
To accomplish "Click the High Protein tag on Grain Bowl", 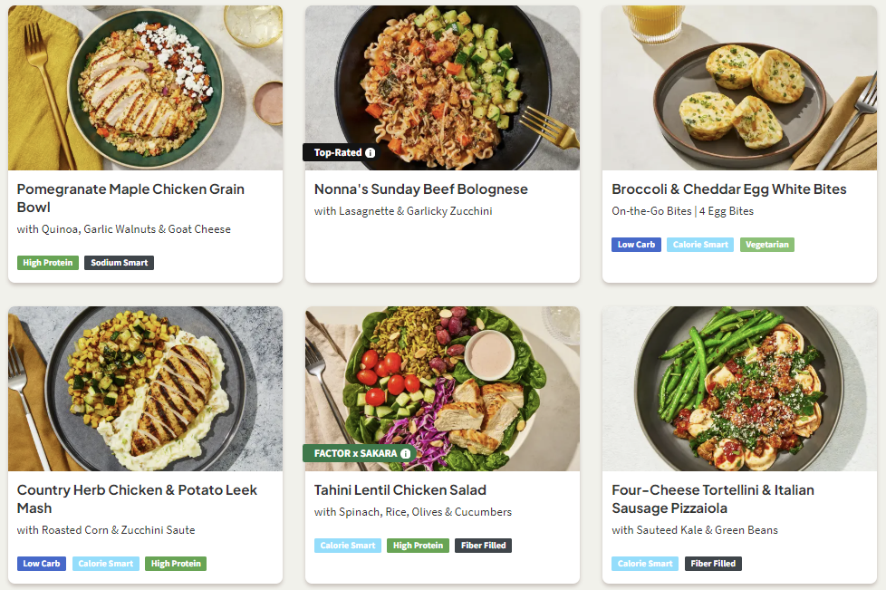I will point(48,263).
